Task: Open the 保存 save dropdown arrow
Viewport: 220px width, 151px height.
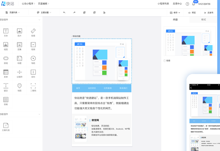Action: point(179,13)
